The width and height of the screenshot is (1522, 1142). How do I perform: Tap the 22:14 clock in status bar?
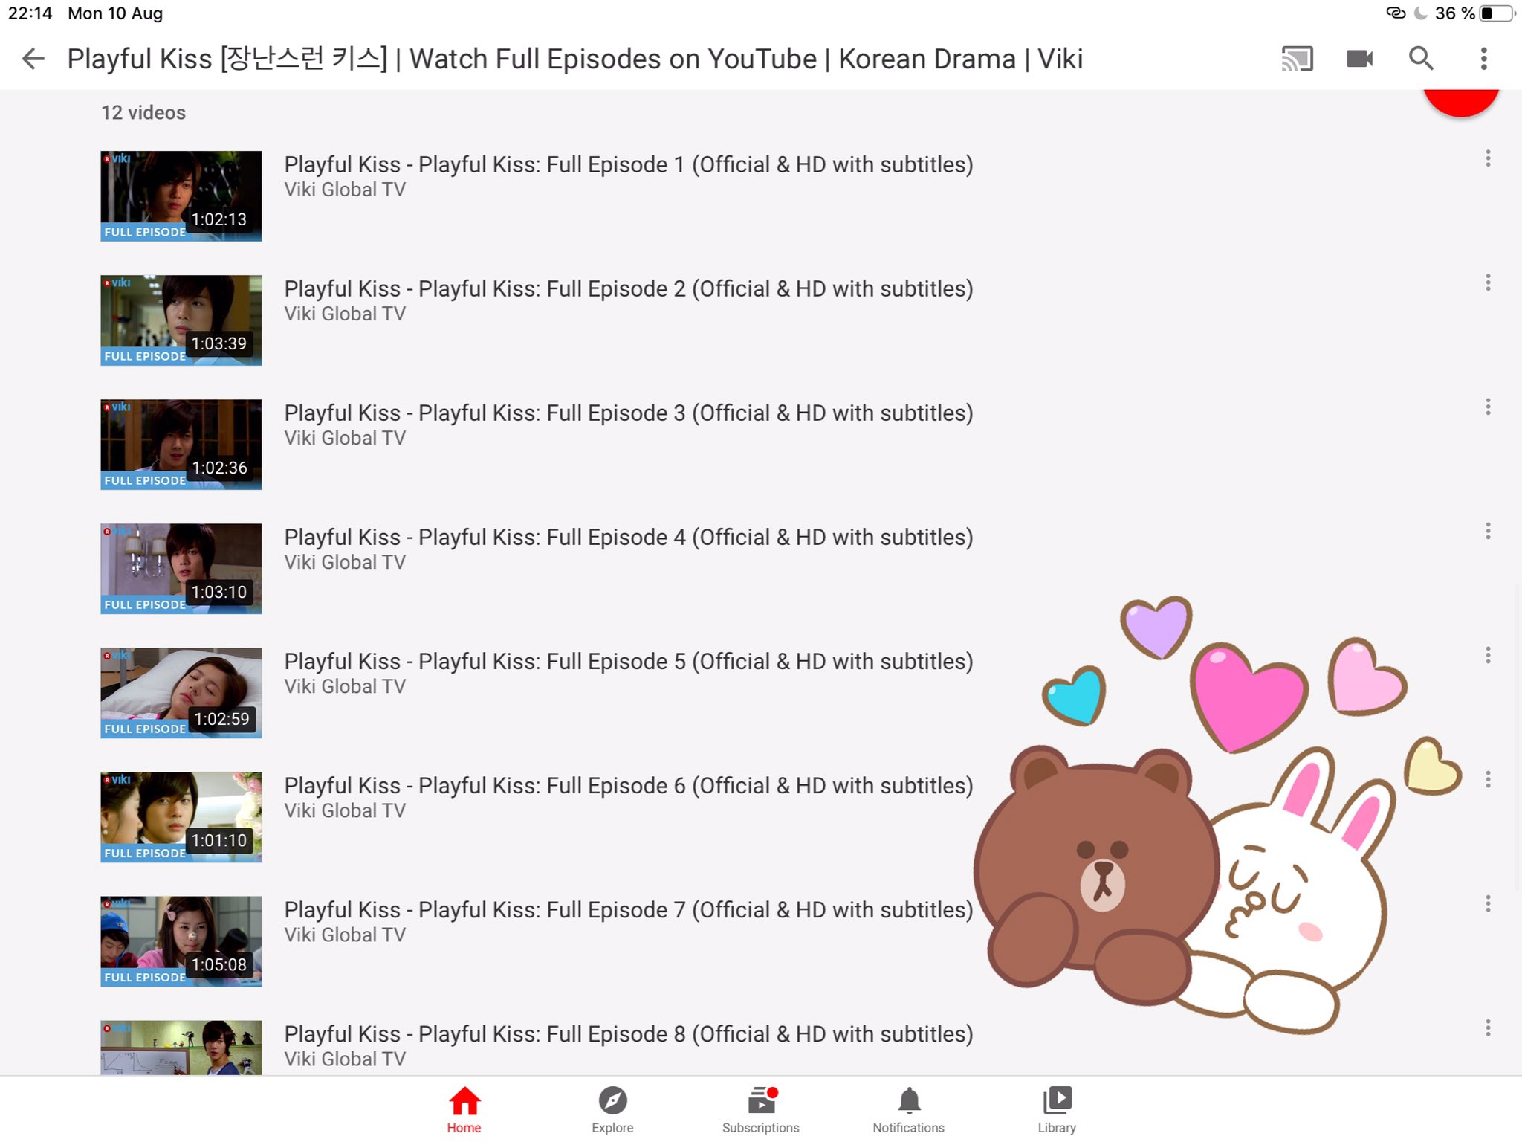pos(30,13)
